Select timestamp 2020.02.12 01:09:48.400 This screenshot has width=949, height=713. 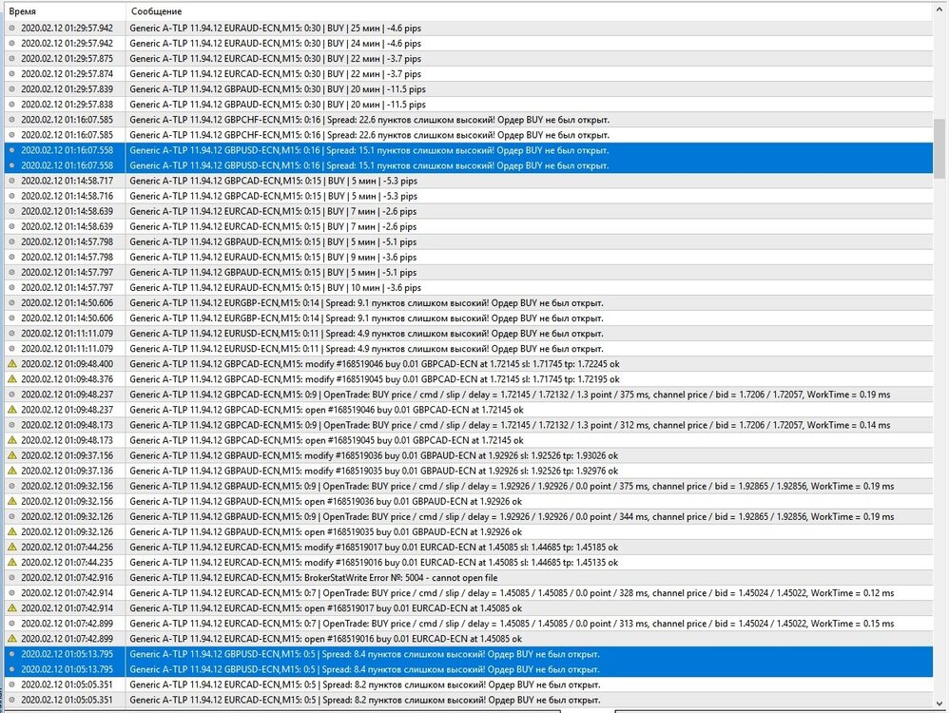67,364
